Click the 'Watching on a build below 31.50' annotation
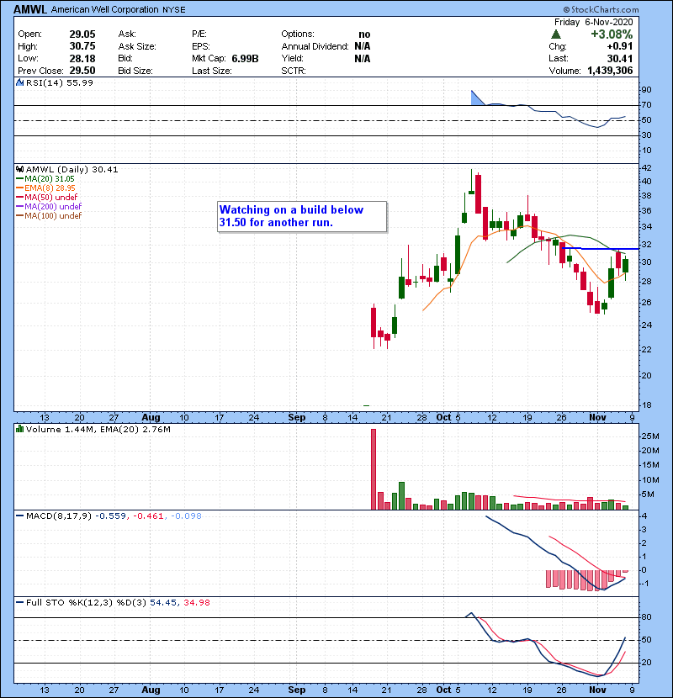Viewport: 673px width, 698px height. [x=302, y=216]
